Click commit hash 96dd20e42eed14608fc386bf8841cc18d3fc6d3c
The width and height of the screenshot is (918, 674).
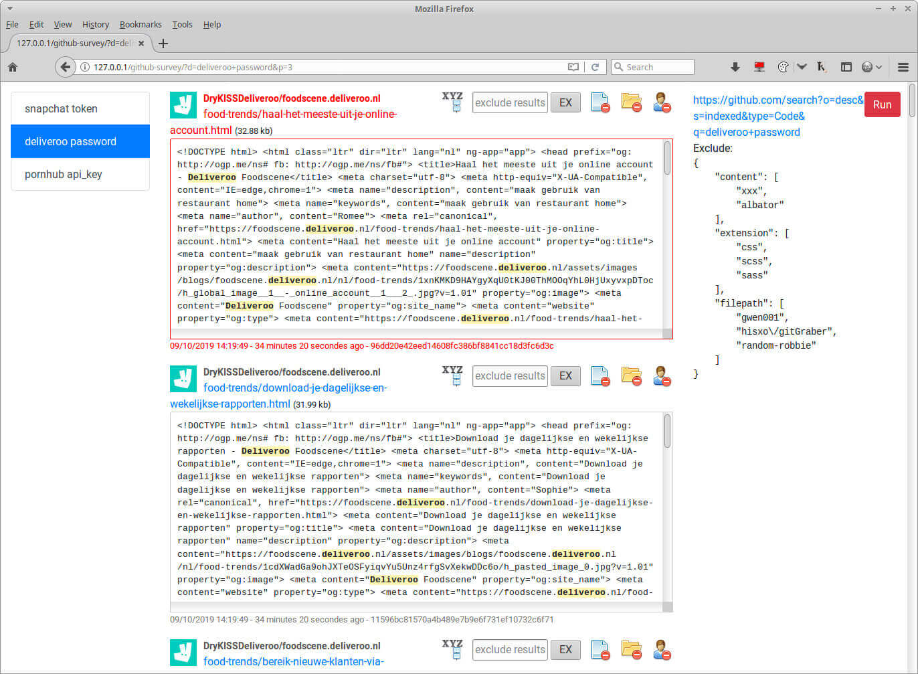point(462,346)
